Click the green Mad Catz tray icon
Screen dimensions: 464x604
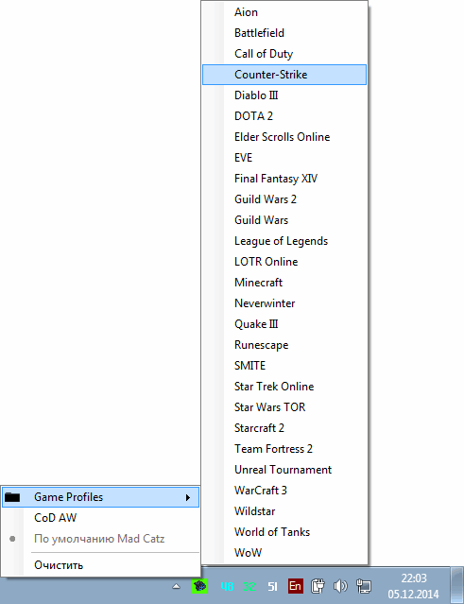(199, 586)
